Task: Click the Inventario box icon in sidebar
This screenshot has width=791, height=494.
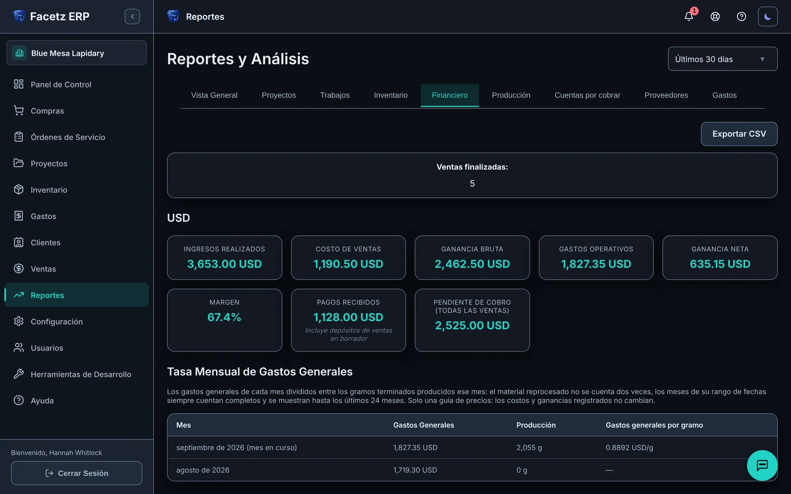Action: [19, 190]
